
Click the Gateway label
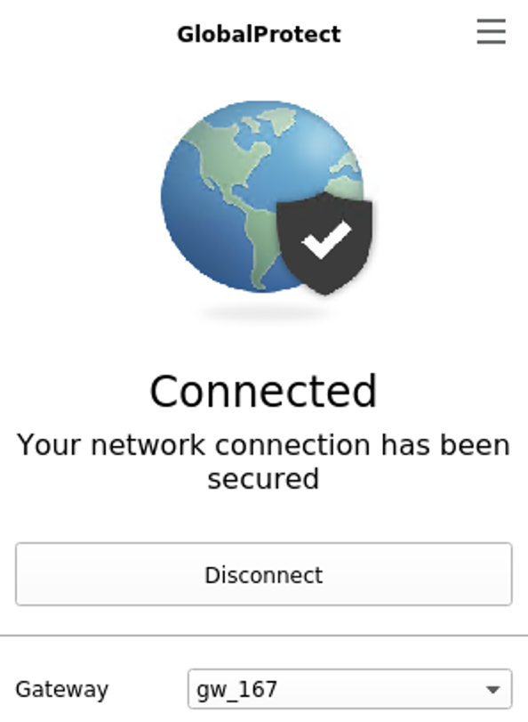pos(62,690)
